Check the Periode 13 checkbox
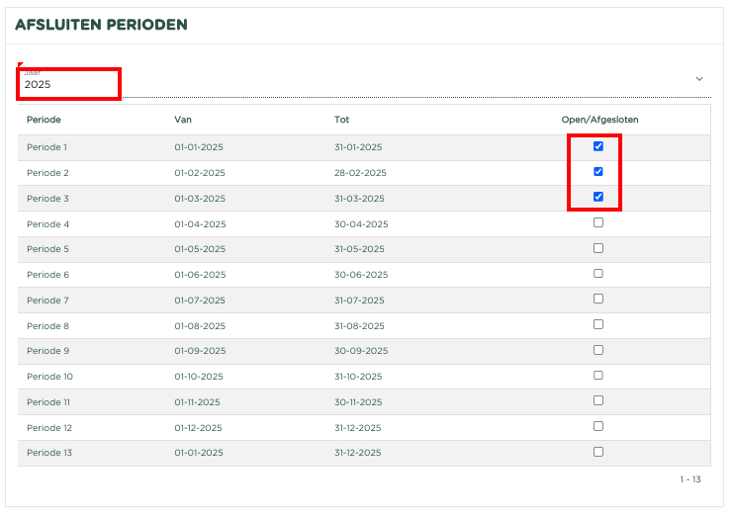This screenshot has width=733, height=519. click(x=597, y=452)
